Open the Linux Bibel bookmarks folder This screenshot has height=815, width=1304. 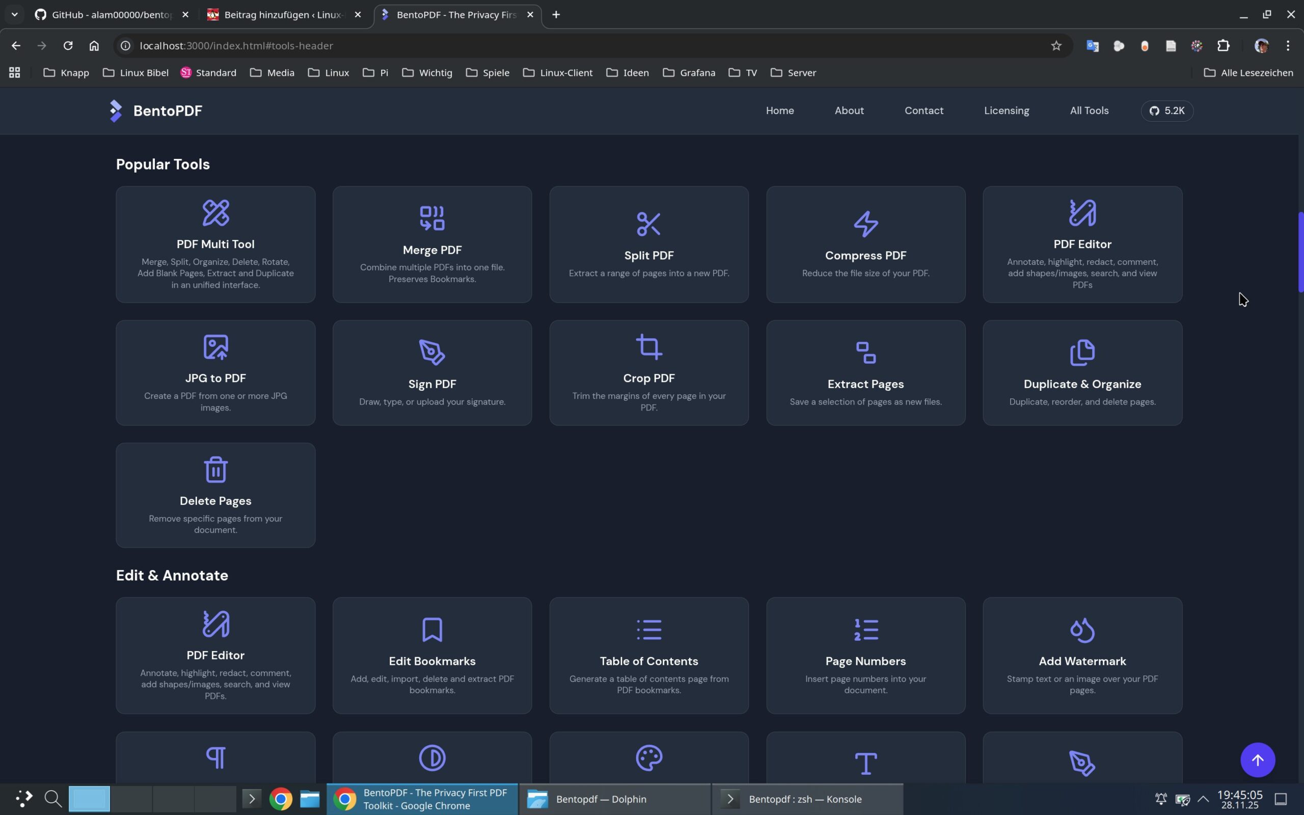pos(136,72)
